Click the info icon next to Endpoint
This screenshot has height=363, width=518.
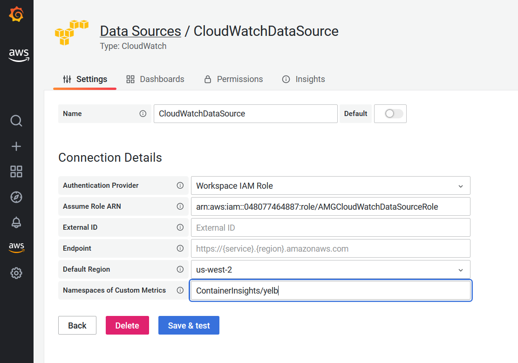click(x=180, y=248)
